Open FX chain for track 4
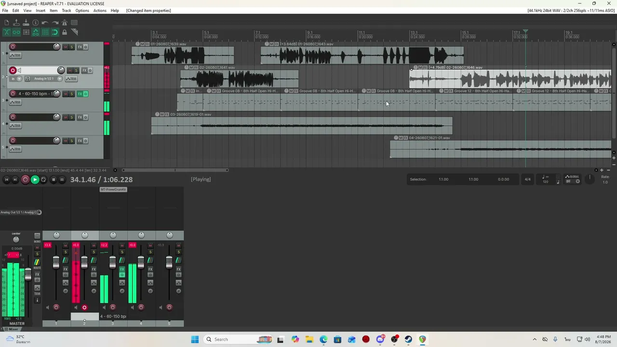The width and height of the screenshot is (617, 347). 80,117
